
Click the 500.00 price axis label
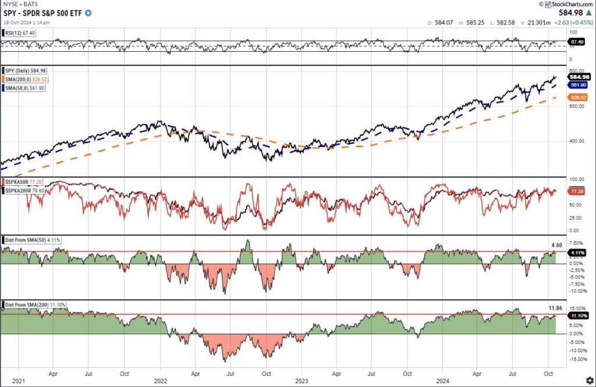(x=577, y=106)
